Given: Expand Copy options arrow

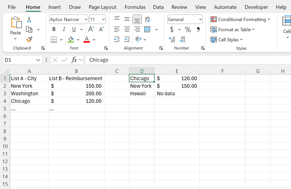Looking at the screenshot, I should pyautogui.click(x=39, y=29).
